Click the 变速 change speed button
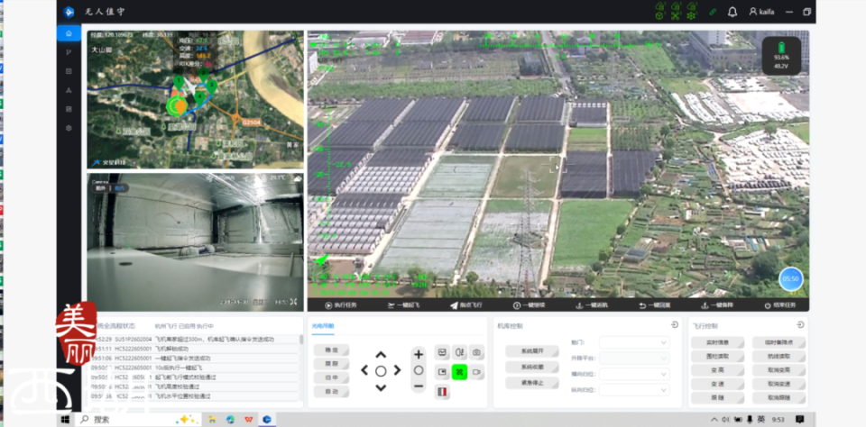The height and width of the screenshot is (427, 866). point(717,384)
